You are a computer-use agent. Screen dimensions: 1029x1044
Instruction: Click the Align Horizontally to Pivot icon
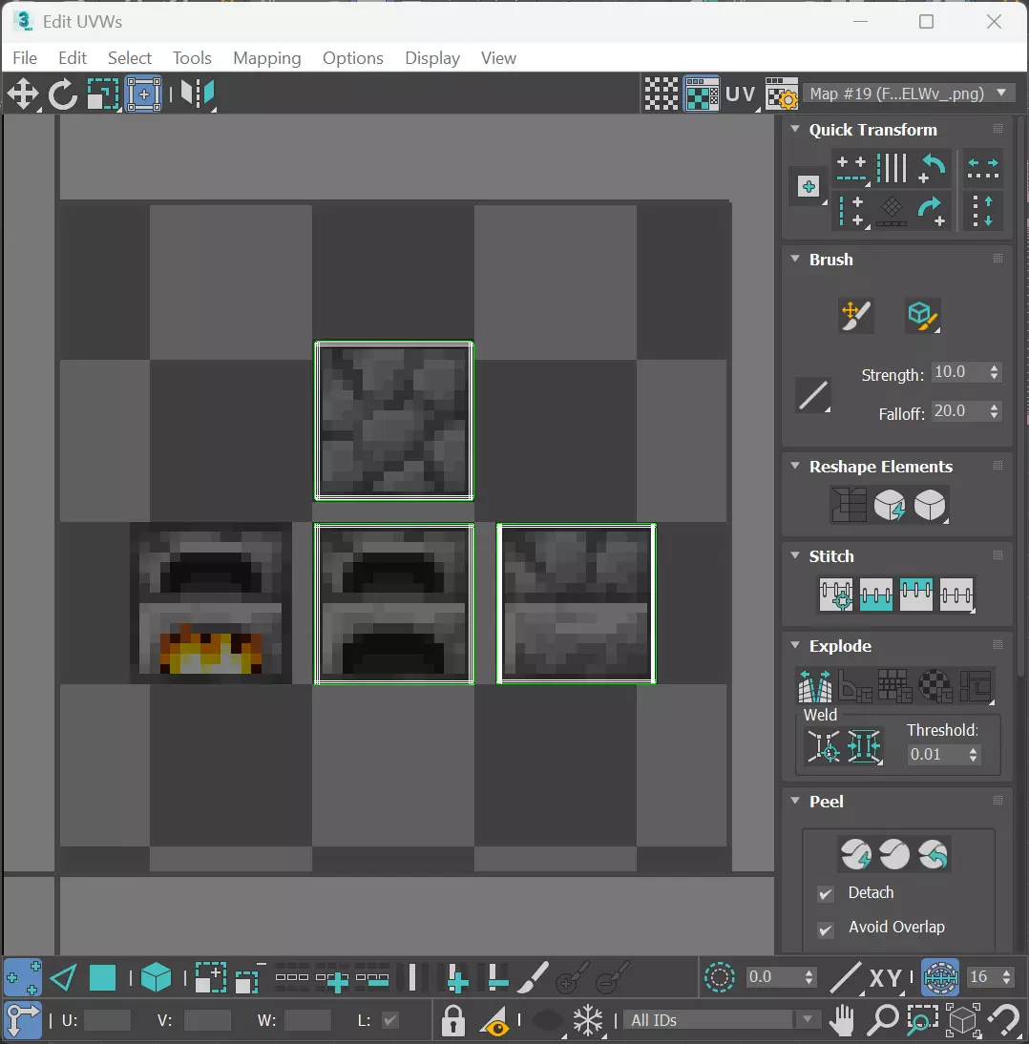click(x=851, y=169)
